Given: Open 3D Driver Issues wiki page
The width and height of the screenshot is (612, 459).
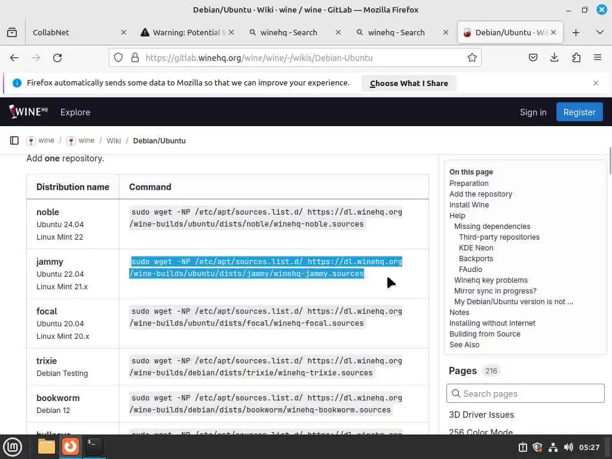Looking at the screenshot, I should pyautogui.click(x=481, y=415).
